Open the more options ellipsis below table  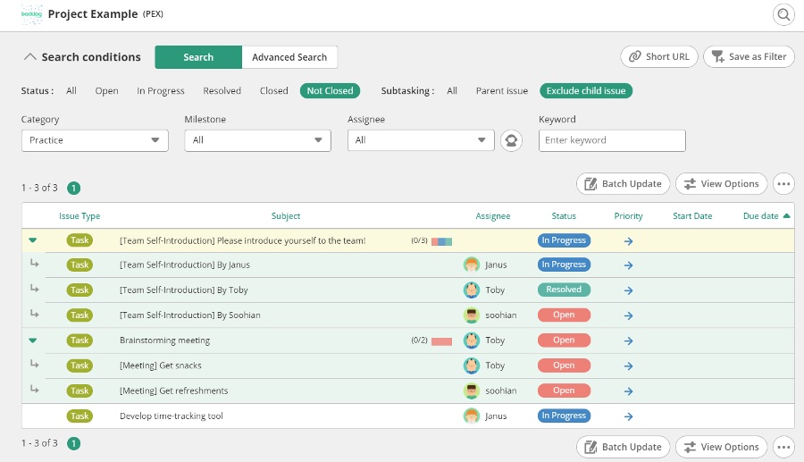[783, 447]
